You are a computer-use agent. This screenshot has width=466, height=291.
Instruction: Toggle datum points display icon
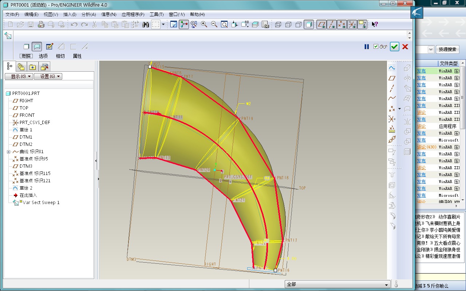342,25
